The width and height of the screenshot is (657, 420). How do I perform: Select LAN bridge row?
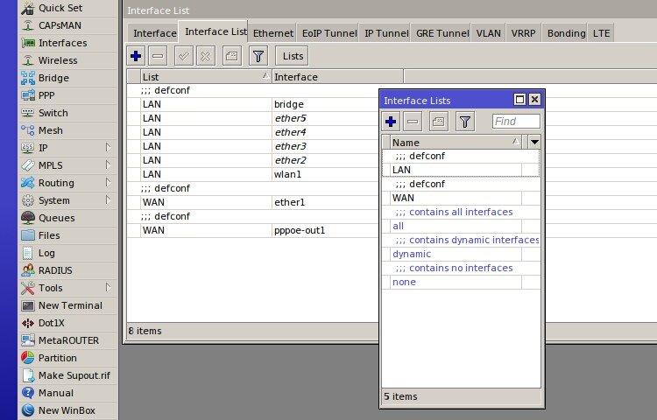253,104
